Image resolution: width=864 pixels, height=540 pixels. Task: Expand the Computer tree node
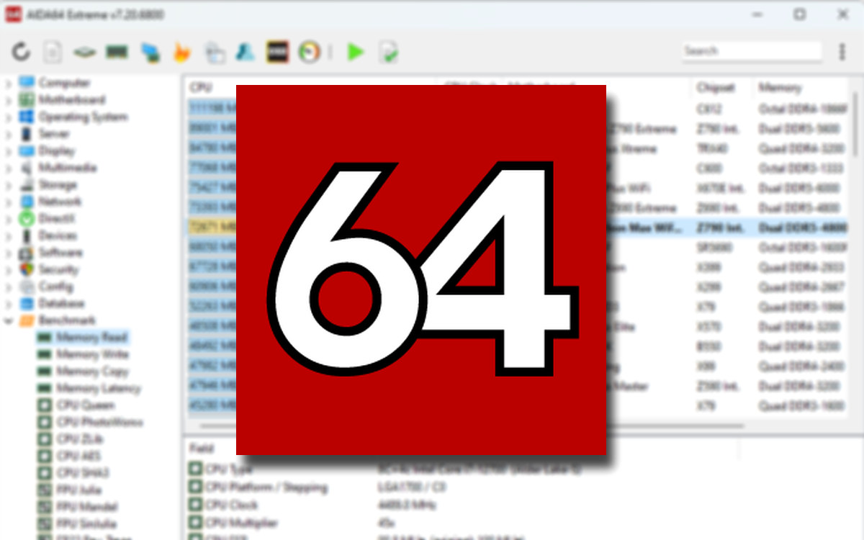pyautogui.click(x=7, y=83)
